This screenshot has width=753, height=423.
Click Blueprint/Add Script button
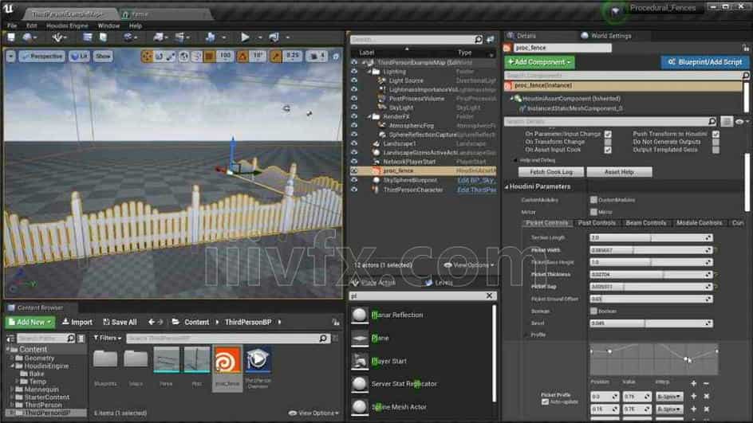pos(704,62)
